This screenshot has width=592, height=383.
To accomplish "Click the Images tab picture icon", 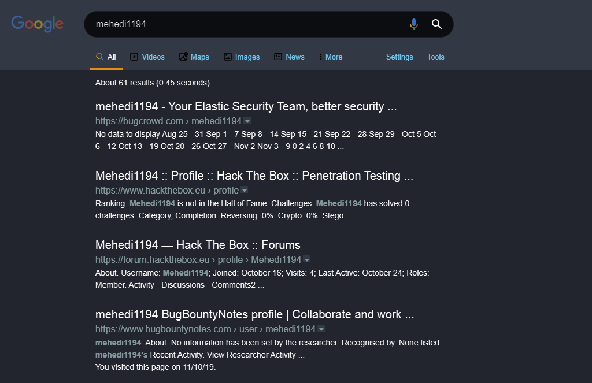I will coord(228,57).
